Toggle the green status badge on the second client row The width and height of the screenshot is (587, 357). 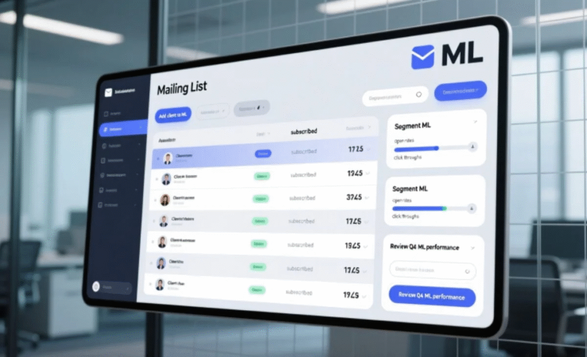261,175
